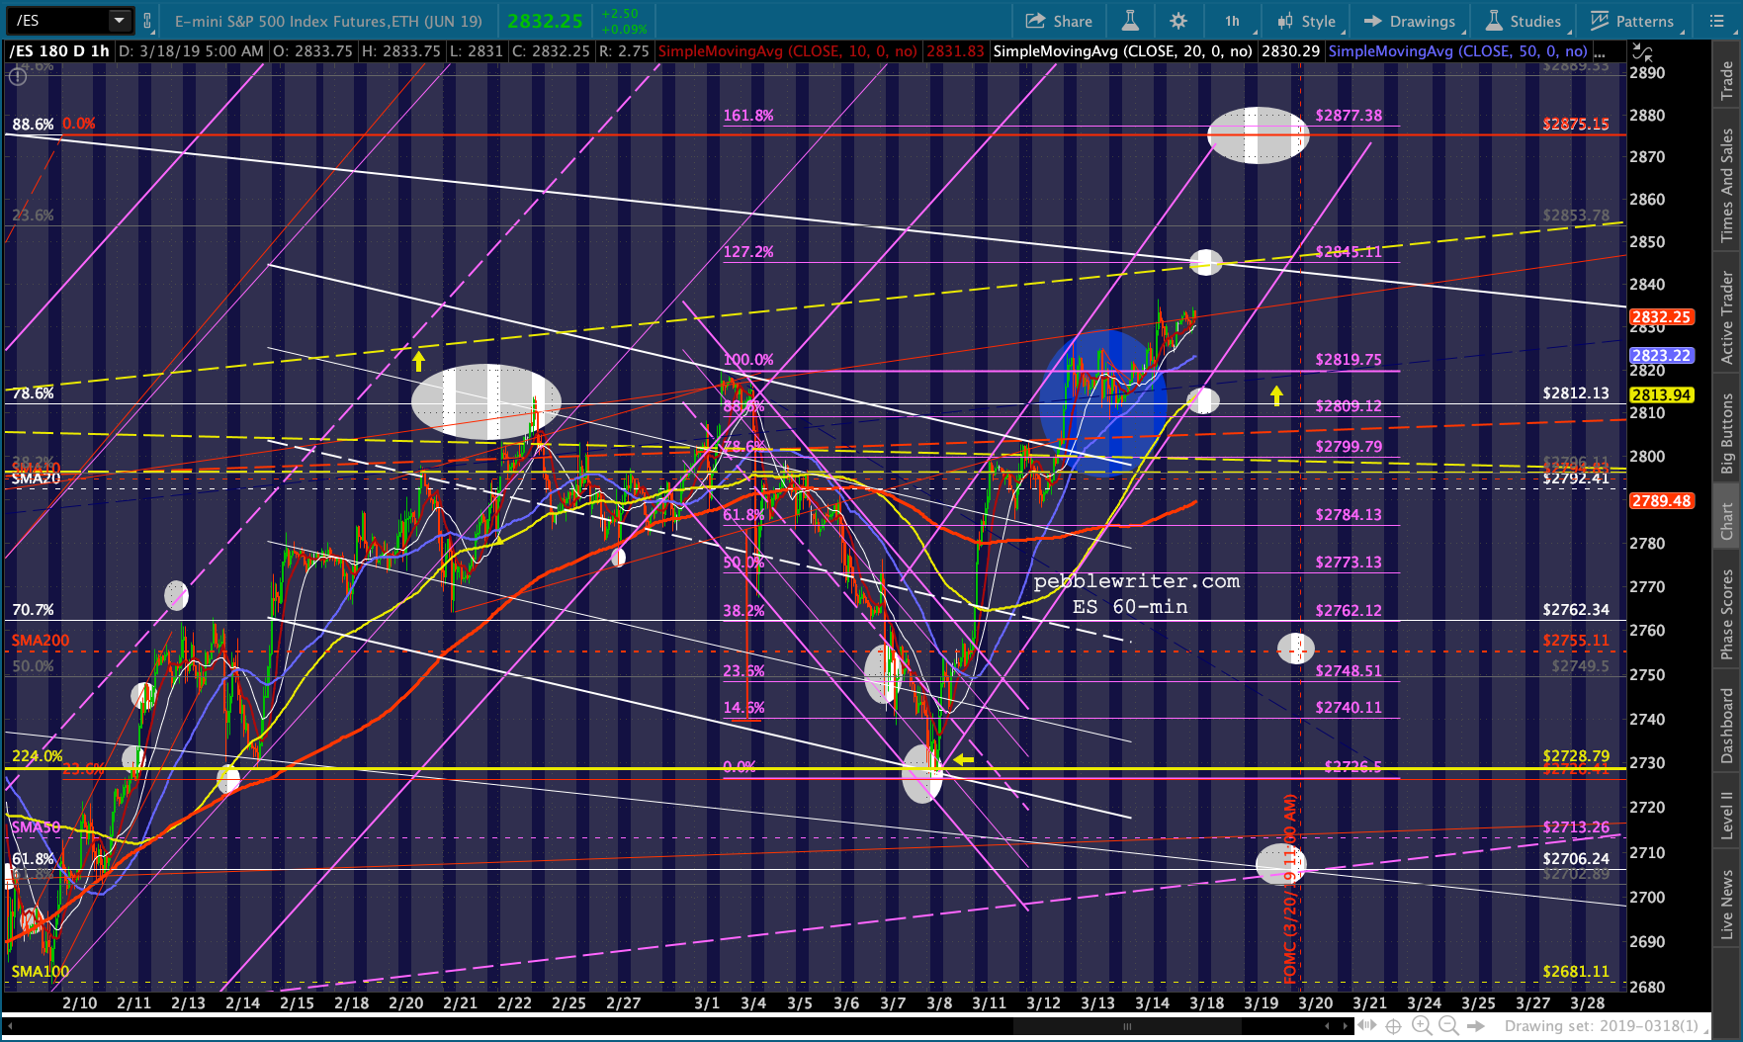
Task: Select the crosshair pan tool icon
Action: [x=1393, y=1026]
